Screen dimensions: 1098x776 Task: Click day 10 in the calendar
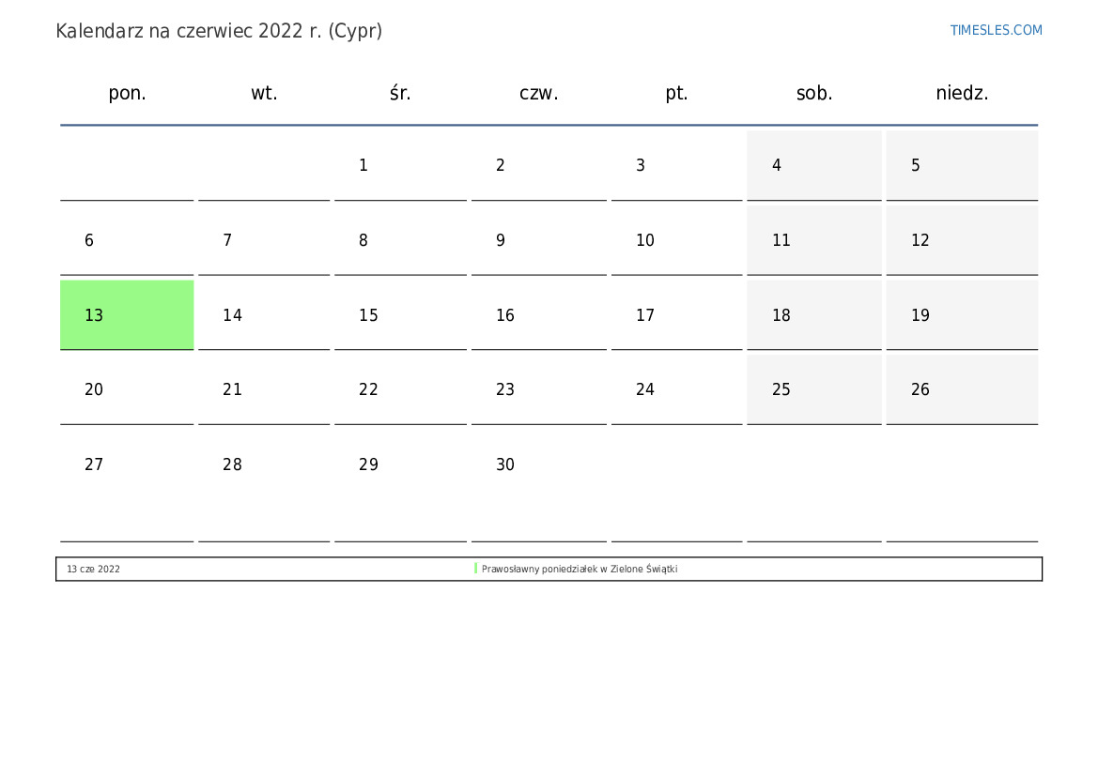676,240
